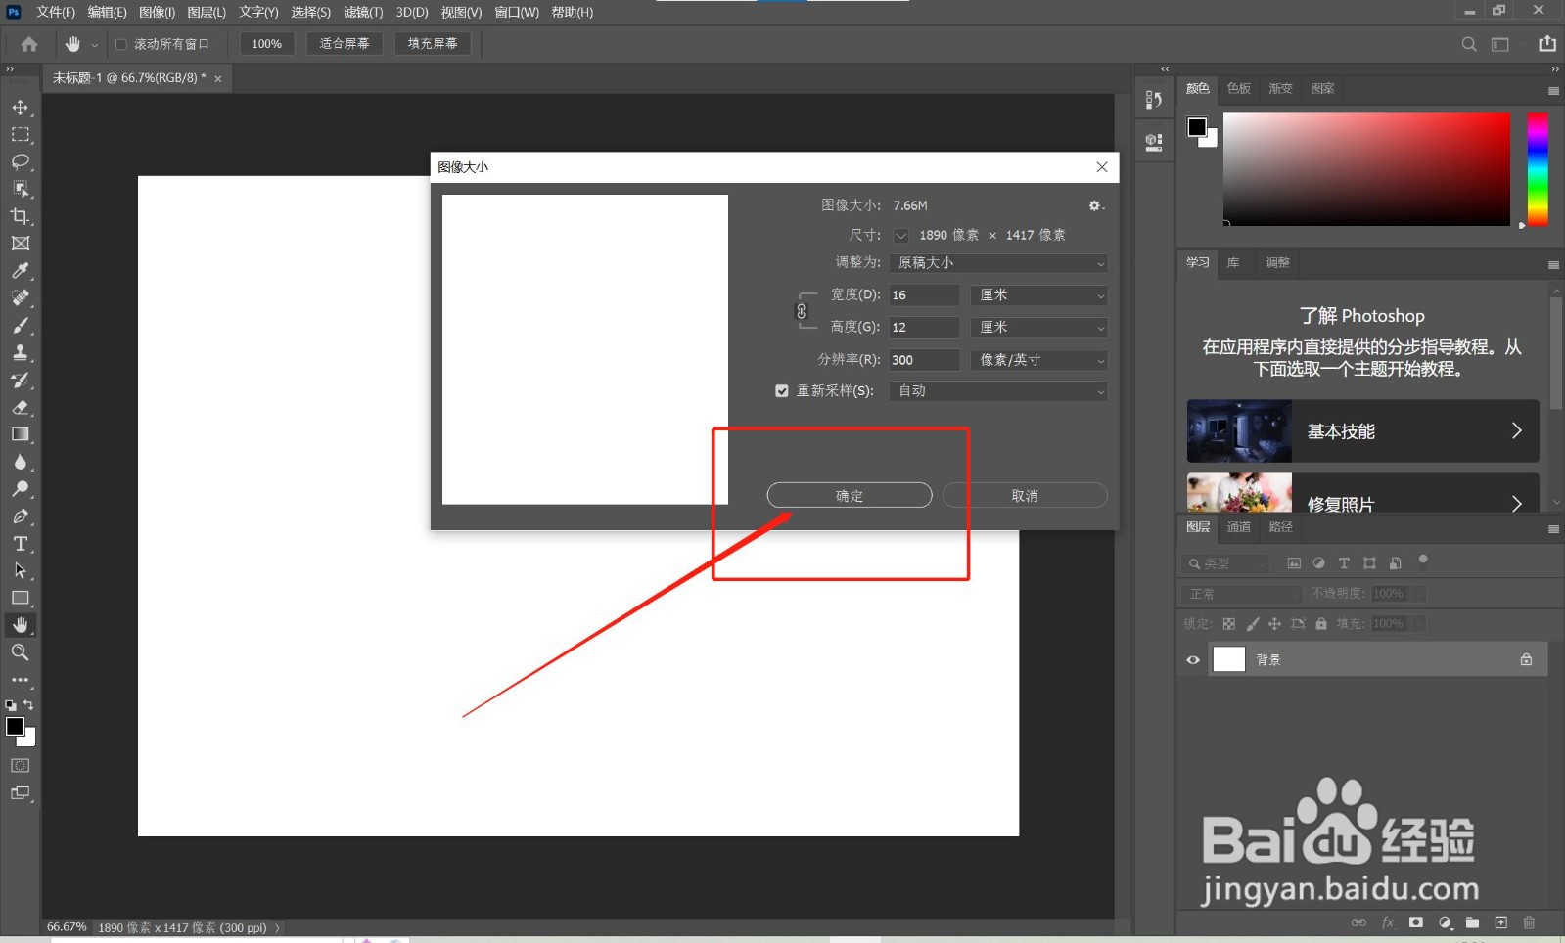Select the History Brush tool
Image resolution: width=1565 pixels, height=943 pixels.
coord(20,381)
